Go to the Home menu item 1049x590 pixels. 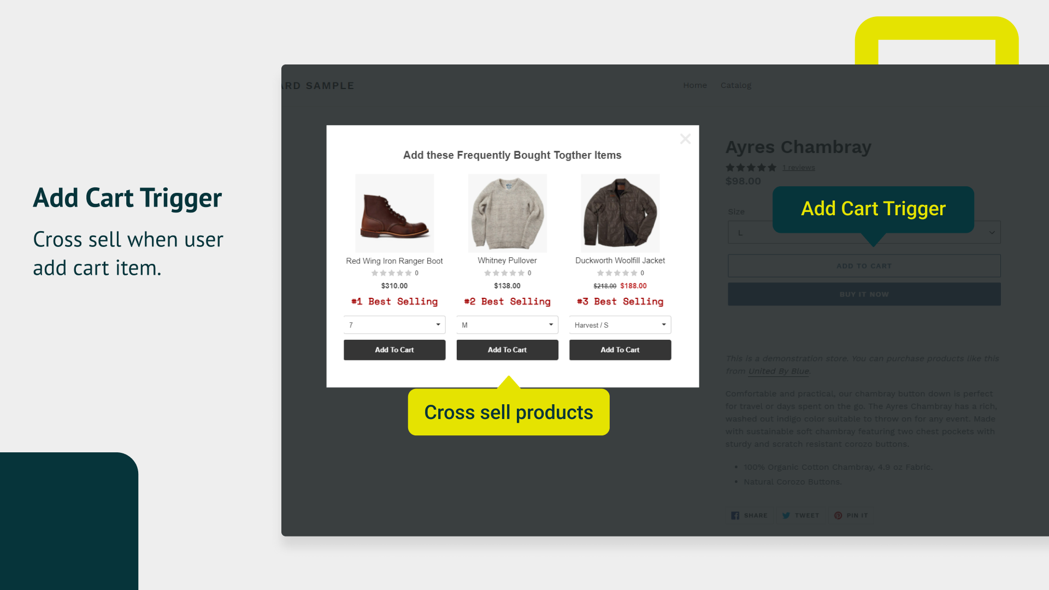click(x=695, y=85)
